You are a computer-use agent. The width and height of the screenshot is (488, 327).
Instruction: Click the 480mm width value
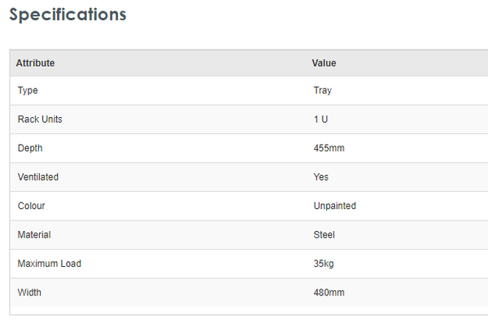pos(328,292)
